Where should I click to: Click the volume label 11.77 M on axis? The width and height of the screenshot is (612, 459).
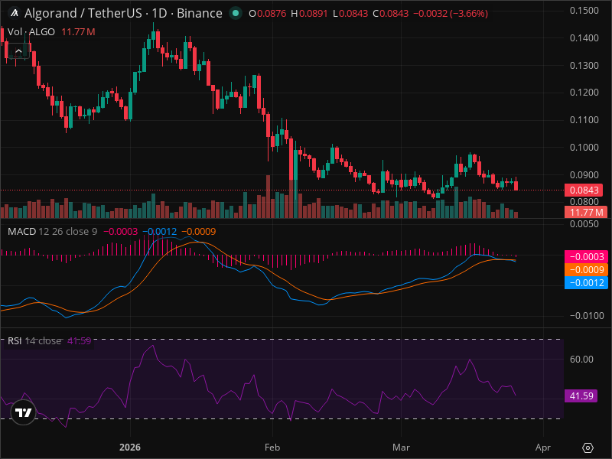(x=586, y=213)
